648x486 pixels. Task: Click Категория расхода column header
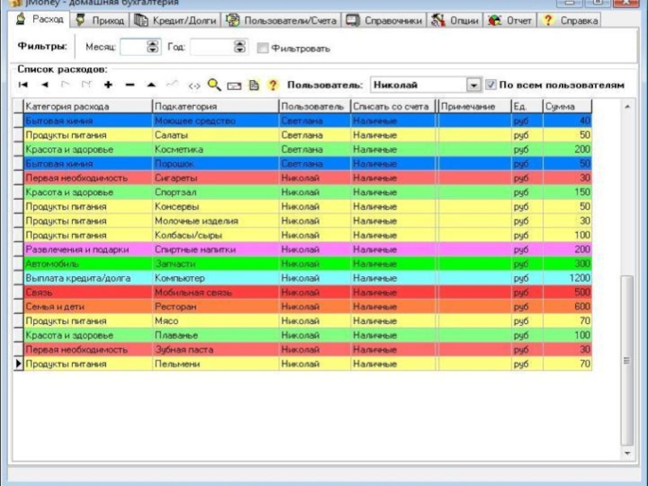coord(87,106)
